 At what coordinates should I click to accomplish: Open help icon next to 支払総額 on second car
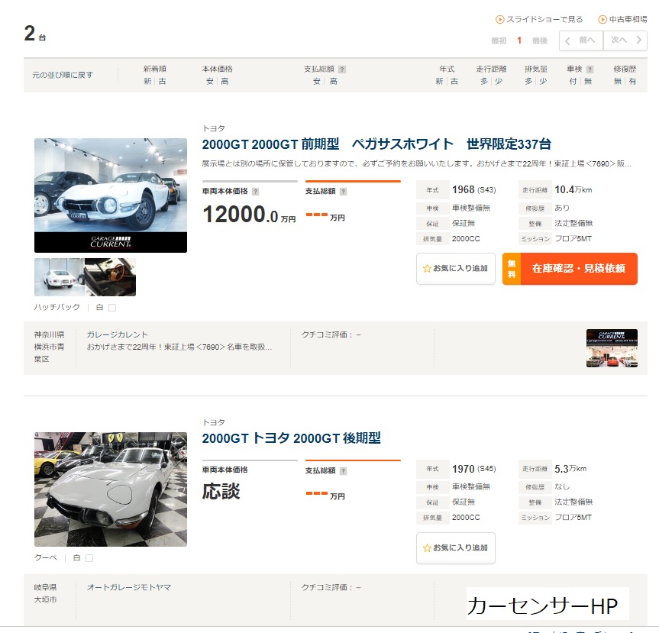(343, 471)
